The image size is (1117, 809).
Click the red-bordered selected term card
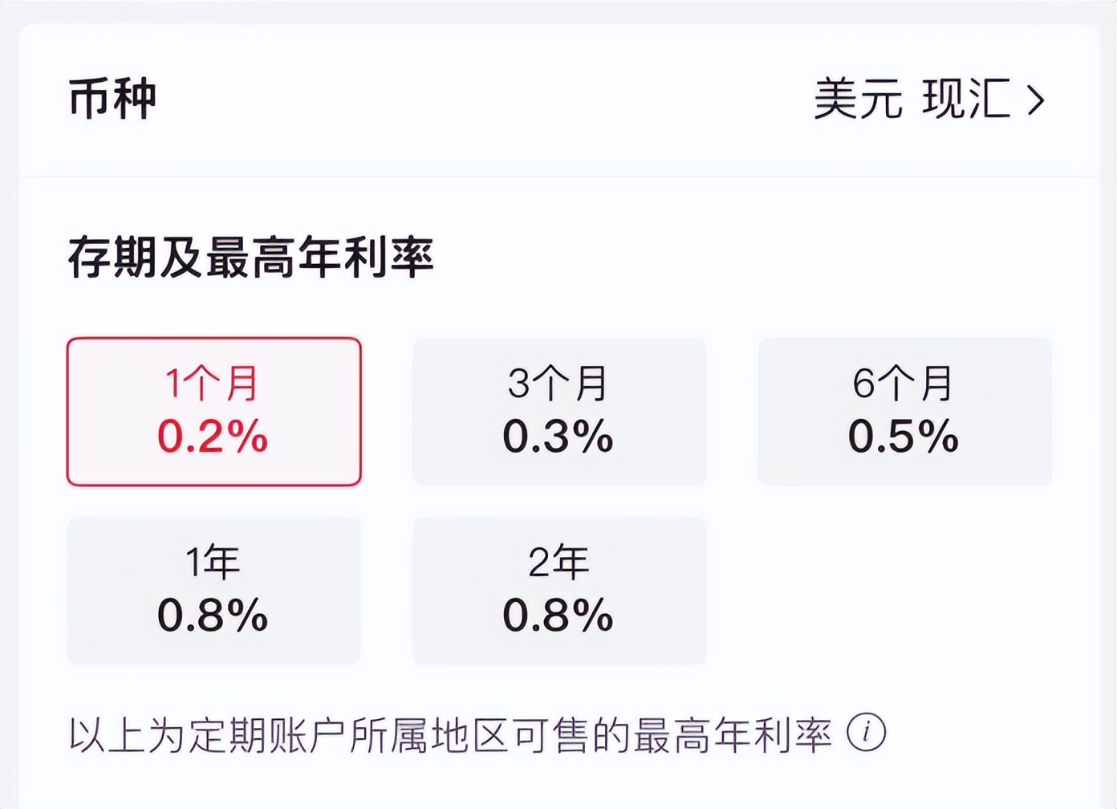(x=213, y=411)
